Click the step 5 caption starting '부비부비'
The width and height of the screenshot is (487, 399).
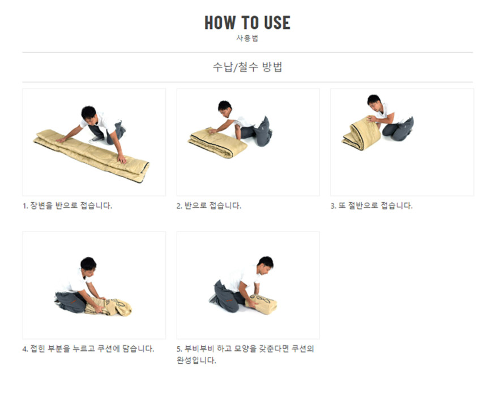245,354
